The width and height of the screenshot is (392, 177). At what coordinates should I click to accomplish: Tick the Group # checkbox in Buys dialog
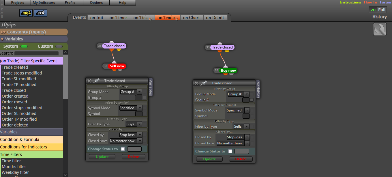tap(145, 98)
